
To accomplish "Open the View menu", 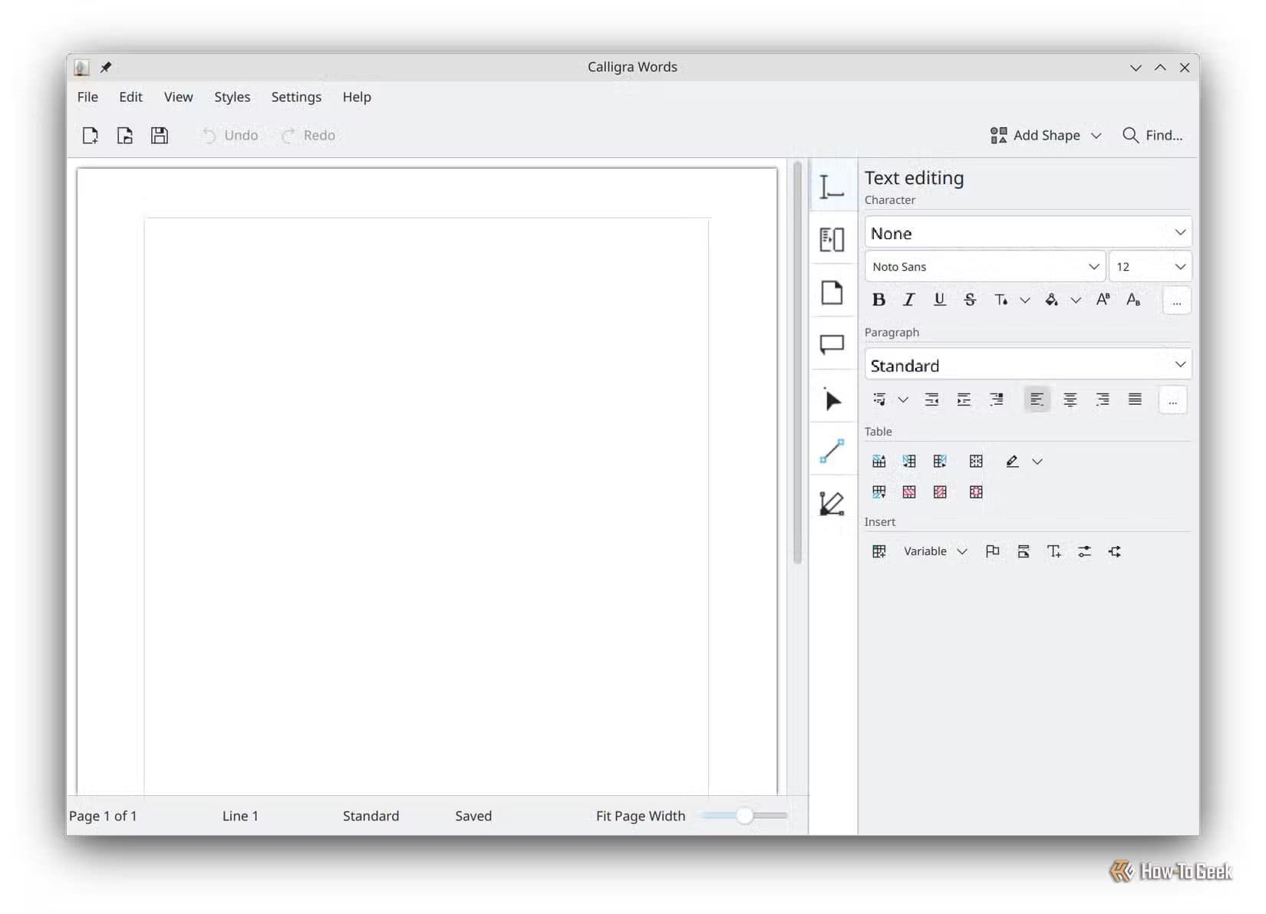I will coord(178,97).
